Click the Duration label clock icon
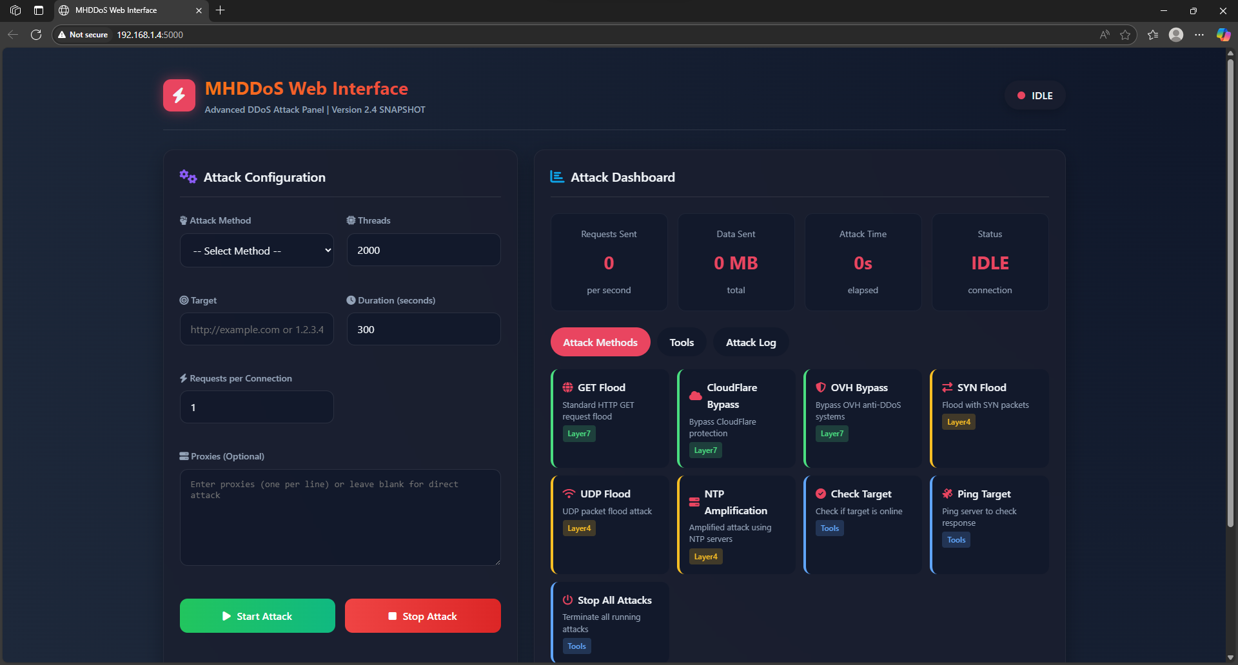This screenshot has height=665, width=1238. [x=351, y=300]
